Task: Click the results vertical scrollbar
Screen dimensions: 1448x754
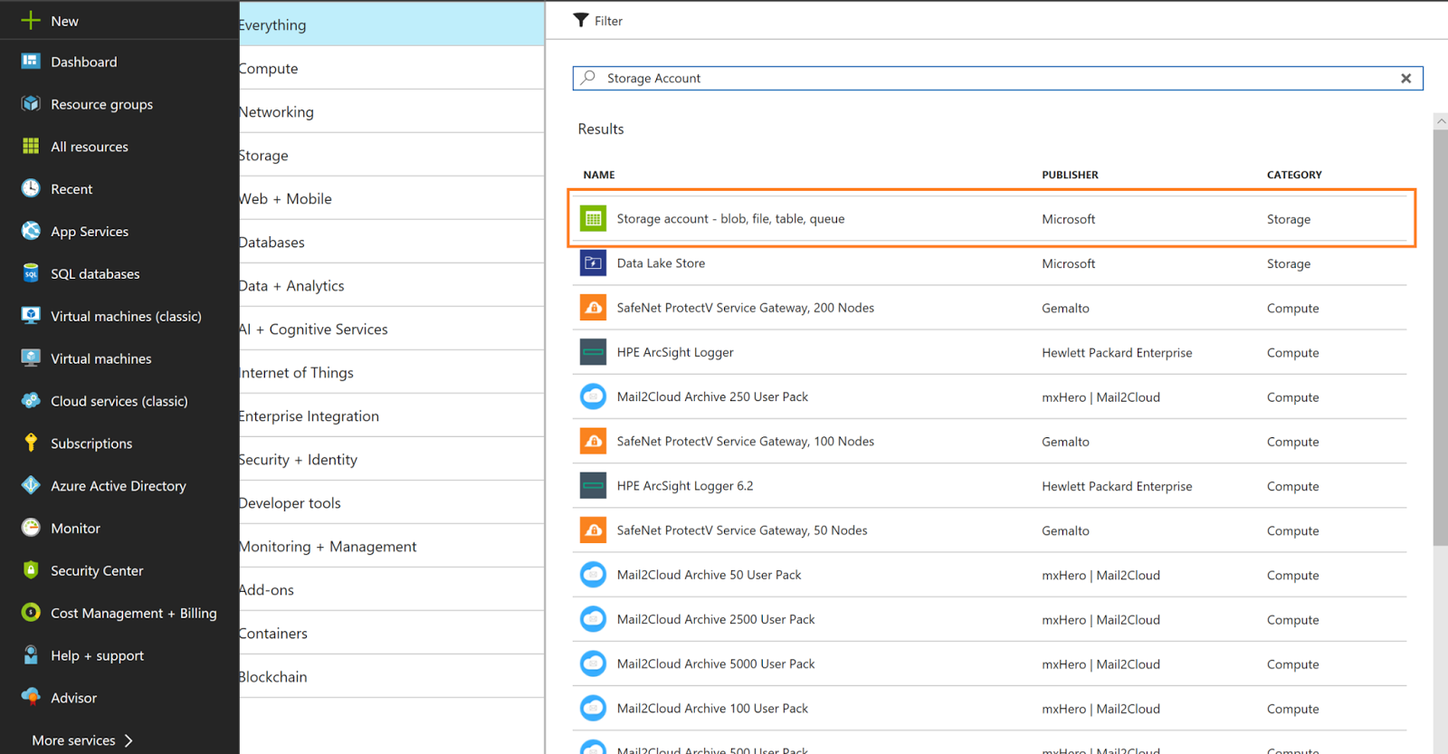Action: 1440,335
